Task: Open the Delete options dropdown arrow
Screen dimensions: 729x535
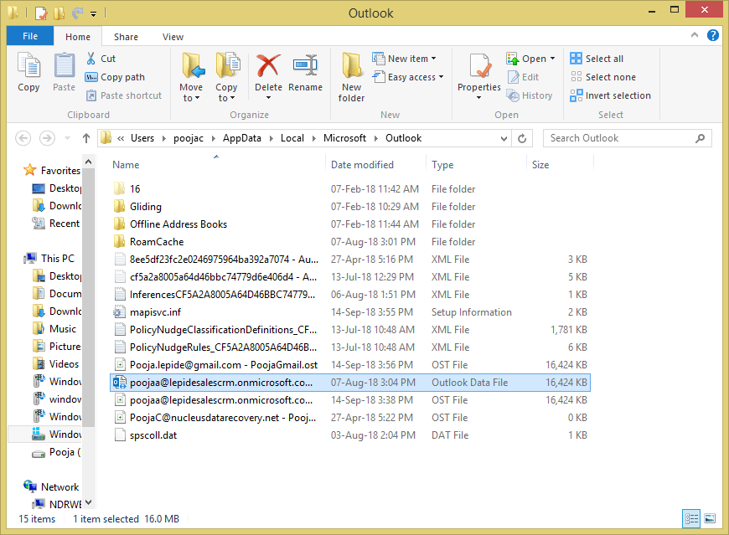Action: coord(268,97)
